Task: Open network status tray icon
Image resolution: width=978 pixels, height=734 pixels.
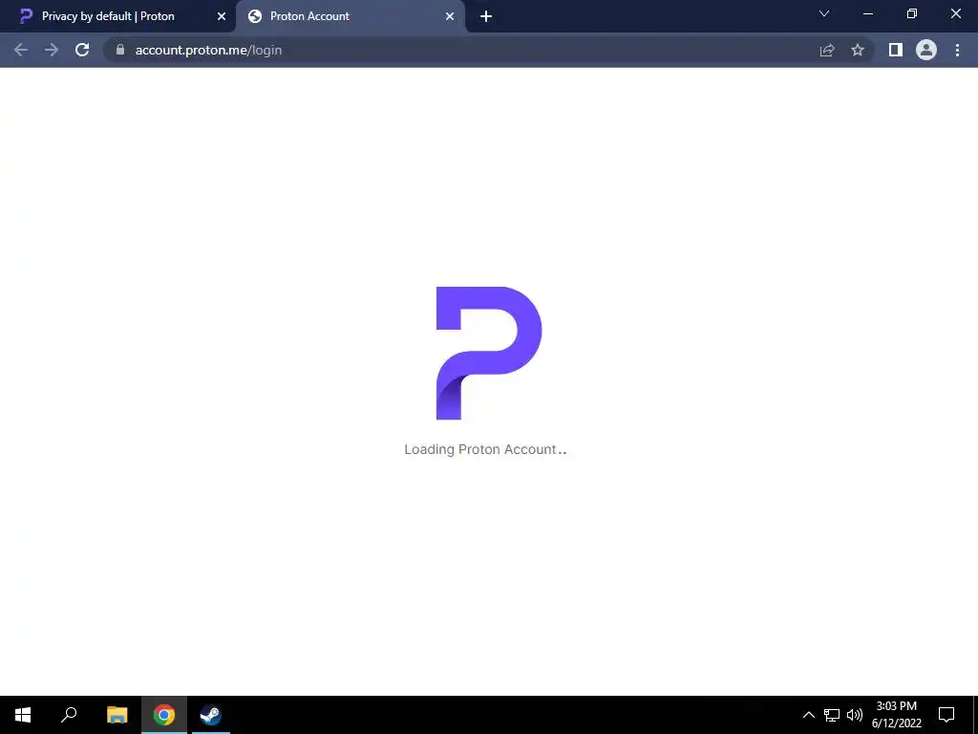Action: point(832,715)
